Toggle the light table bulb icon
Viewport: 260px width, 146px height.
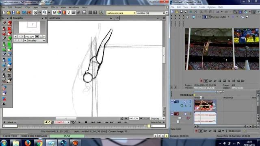click(x=69, y=13)
